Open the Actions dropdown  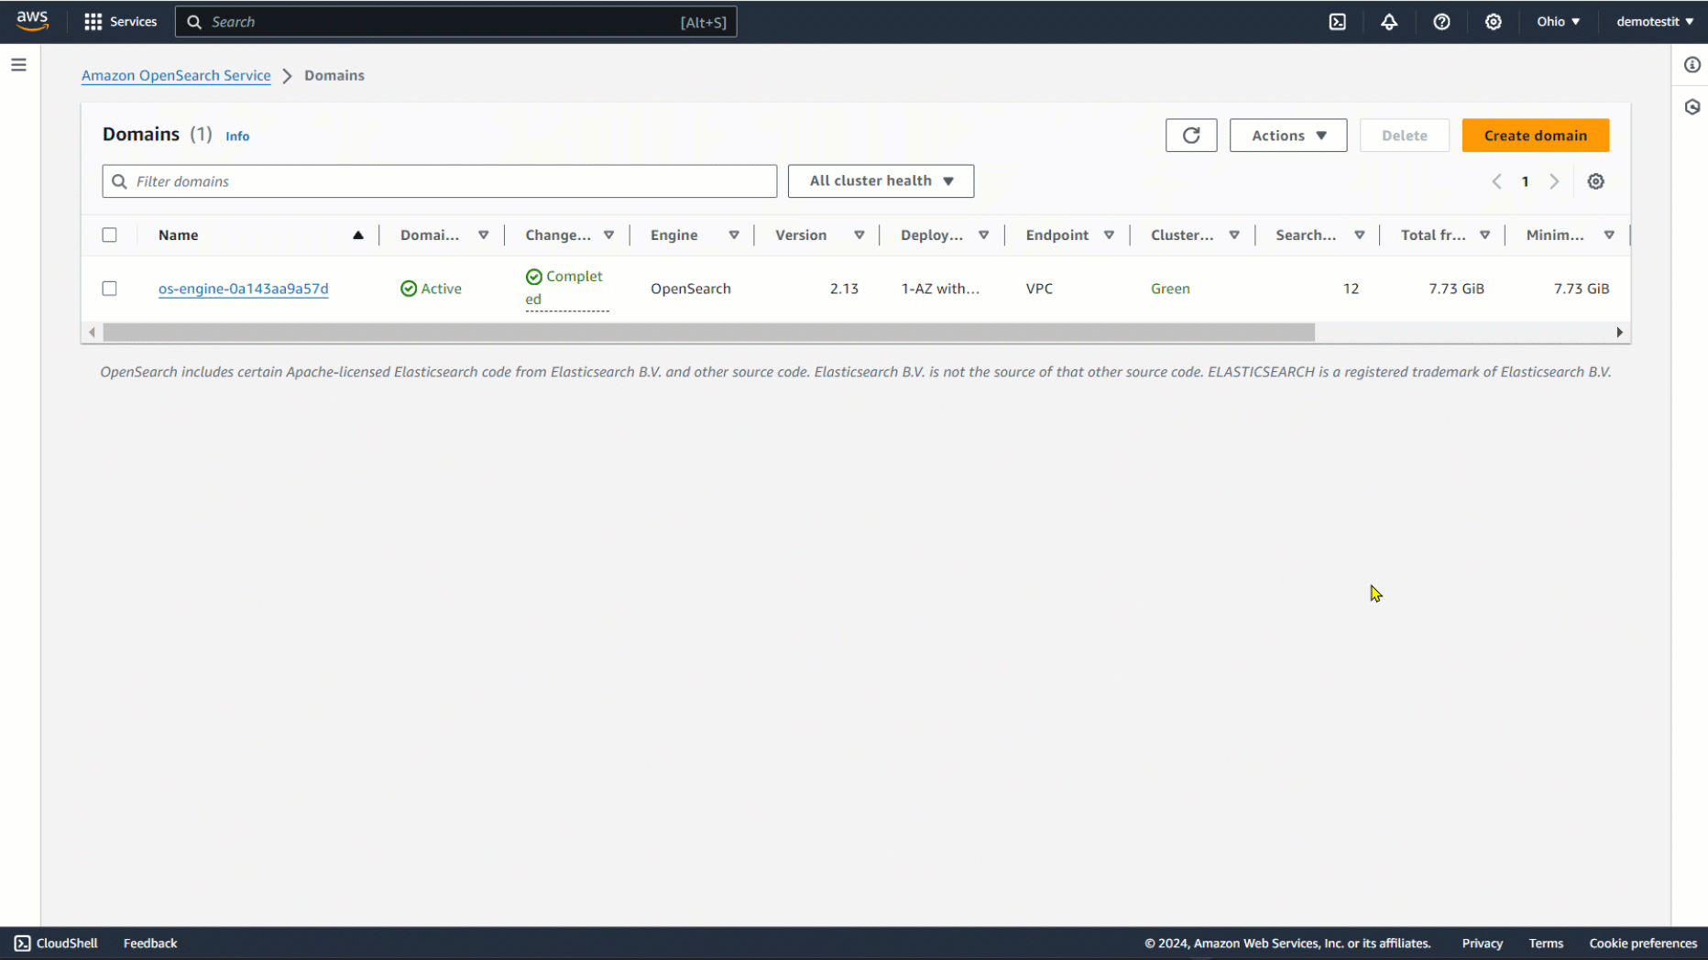(x=1288, y=136)
